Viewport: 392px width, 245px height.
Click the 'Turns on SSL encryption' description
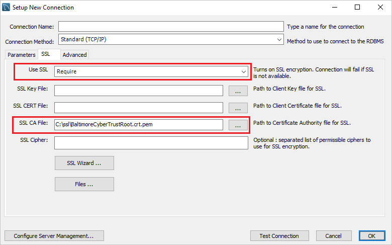coord(314,72)
